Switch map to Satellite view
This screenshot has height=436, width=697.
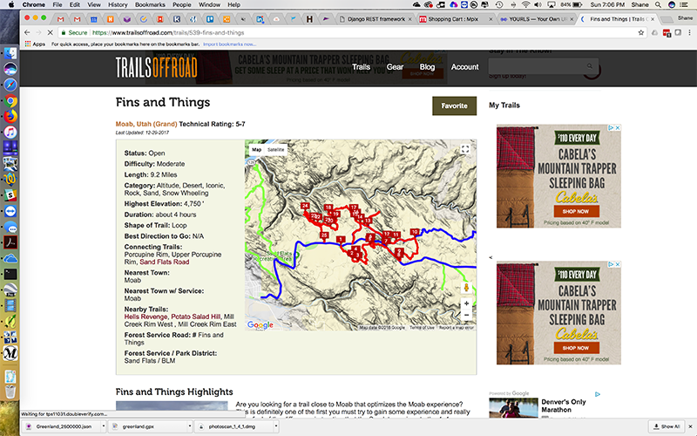pyautogui.click(x=275, y=149)
